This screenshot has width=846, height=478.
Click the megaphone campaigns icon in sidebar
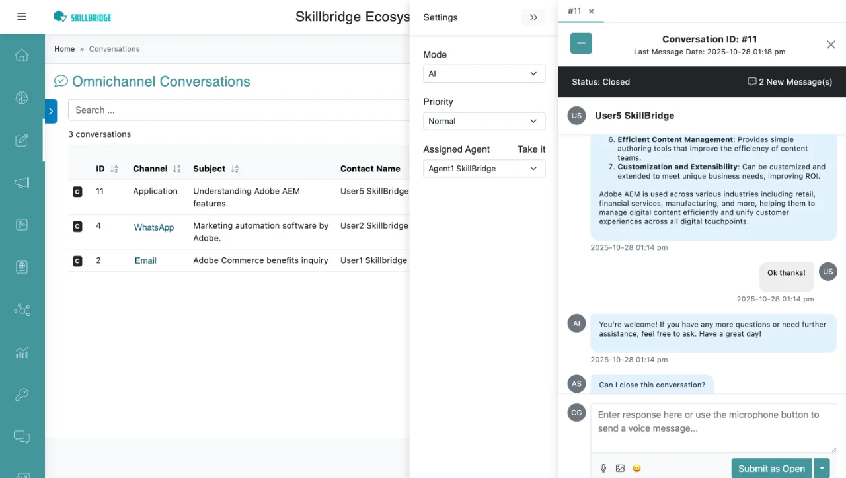point(22,182)
